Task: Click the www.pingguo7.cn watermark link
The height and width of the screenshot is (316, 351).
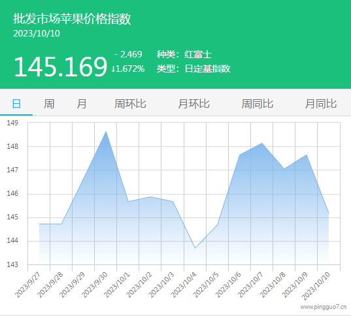Action: click(324, 307)
